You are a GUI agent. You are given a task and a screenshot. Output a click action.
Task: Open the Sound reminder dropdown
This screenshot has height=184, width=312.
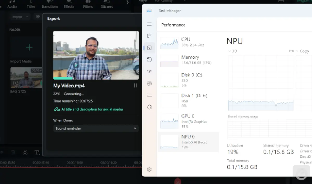96,128
